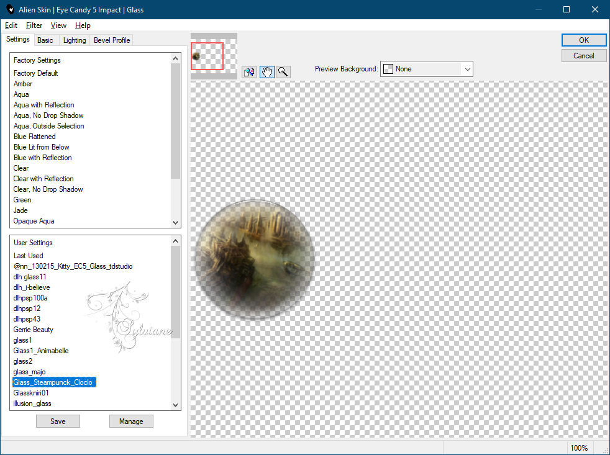Click the Manage settings button
This screenshot has height=455, width=610.
point(131,421)
